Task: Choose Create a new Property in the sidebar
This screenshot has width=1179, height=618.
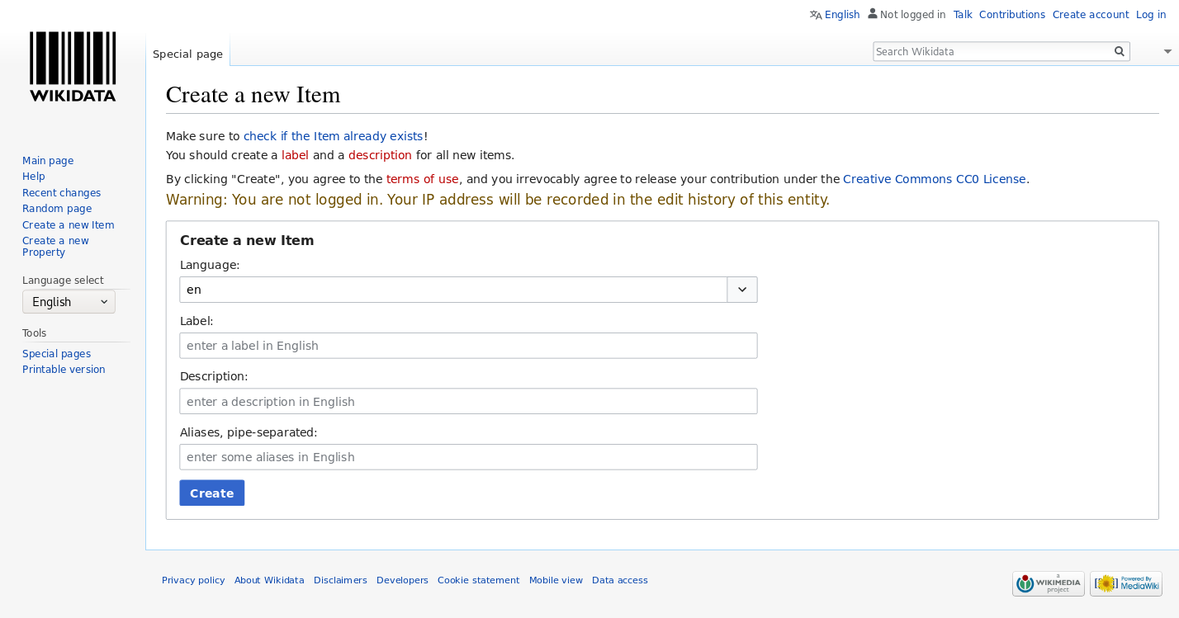Action: pos(55,247)
